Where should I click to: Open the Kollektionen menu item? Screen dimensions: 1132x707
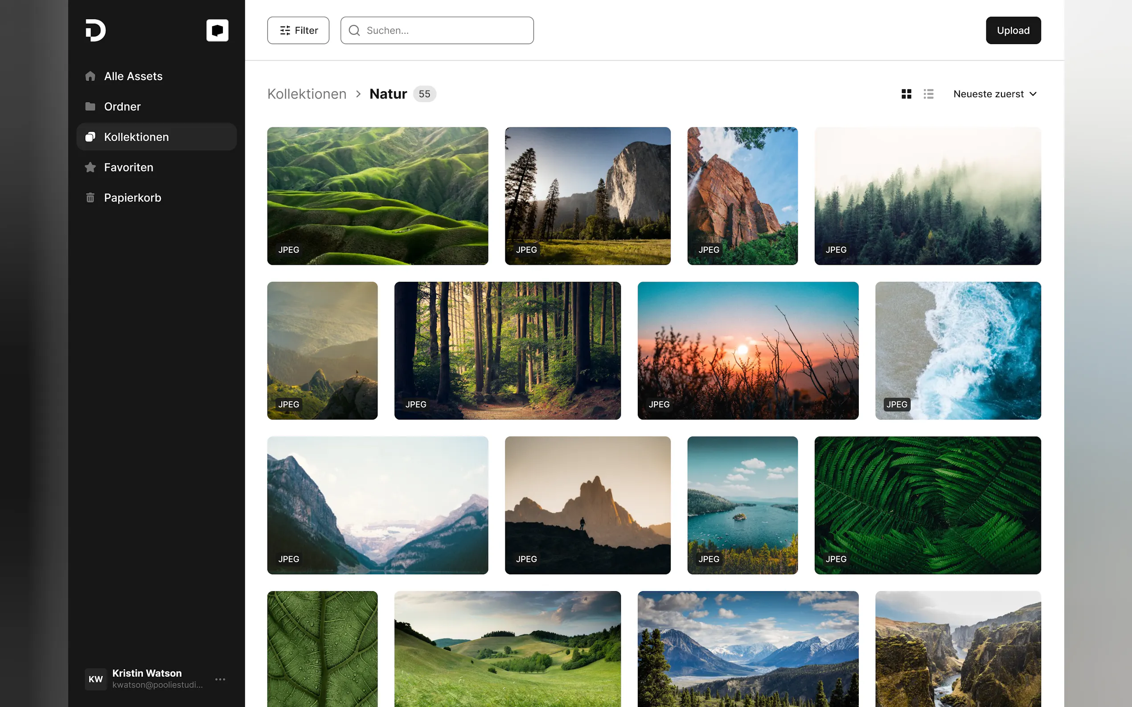click(136, 137)
